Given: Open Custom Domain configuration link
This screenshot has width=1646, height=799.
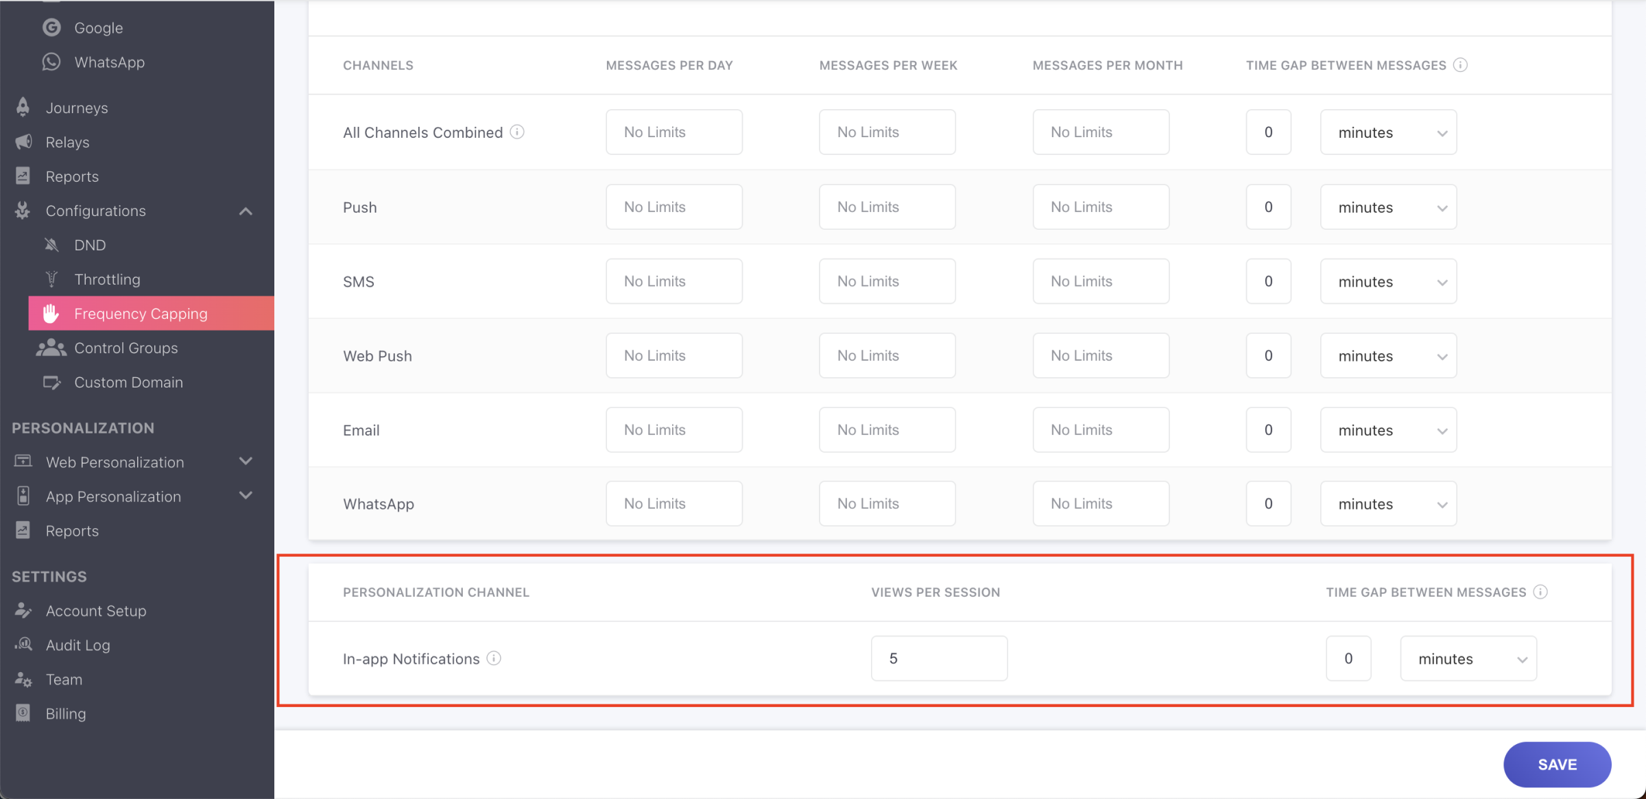Looking at the screenshot, I should tap(128, 382).
